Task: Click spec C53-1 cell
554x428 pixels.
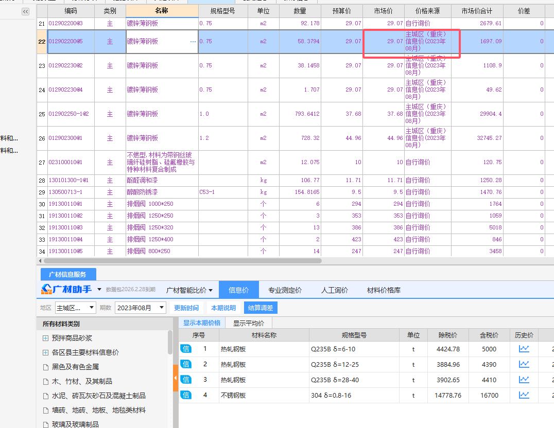Action: 223,192
